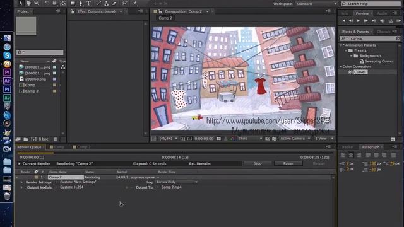Start RAM preview
Image resolution: width=404 pixels, height=227 pixels.
click(398, 21)
